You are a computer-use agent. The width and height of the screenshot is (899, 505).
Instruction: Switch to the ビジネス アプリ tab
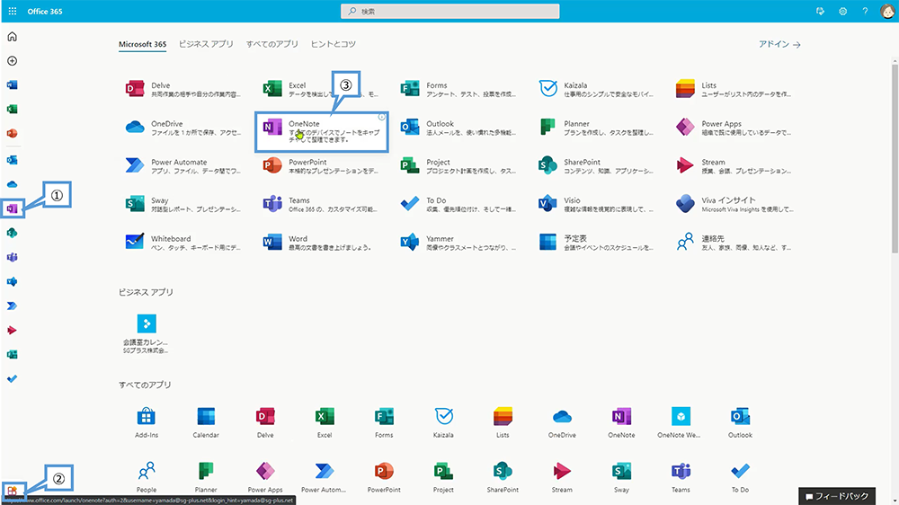pos(206,44)
